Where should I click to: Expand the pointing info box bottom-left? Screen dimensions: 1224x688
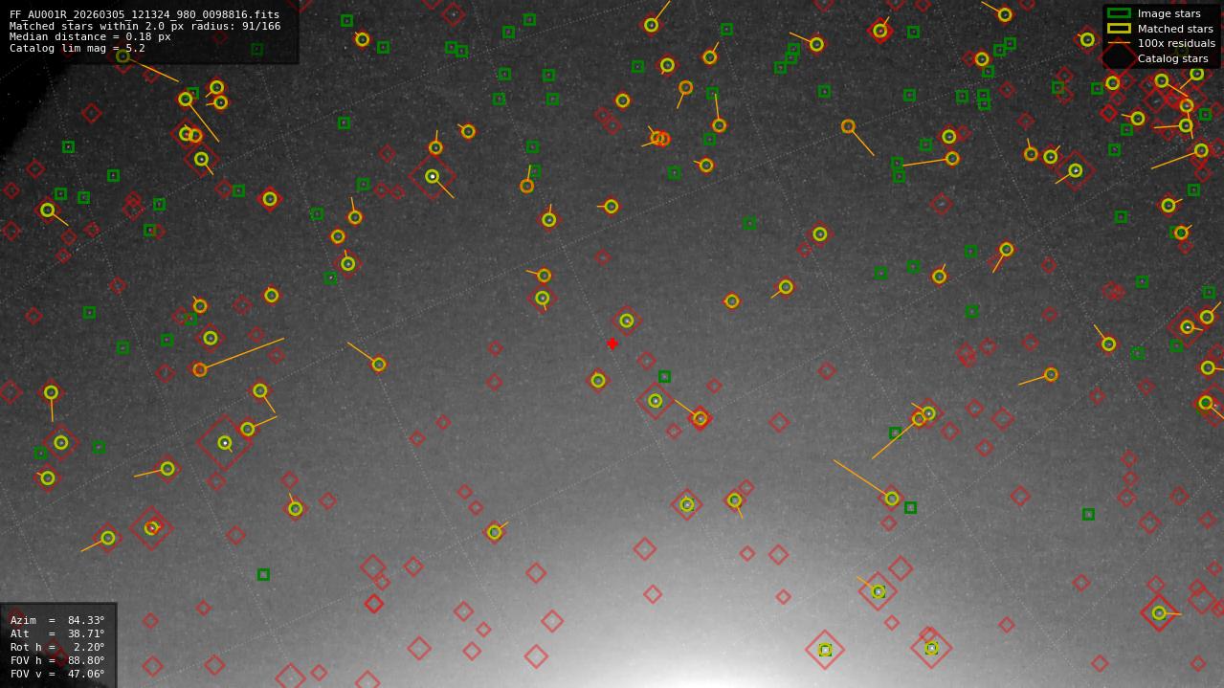(x=57, y=646)
